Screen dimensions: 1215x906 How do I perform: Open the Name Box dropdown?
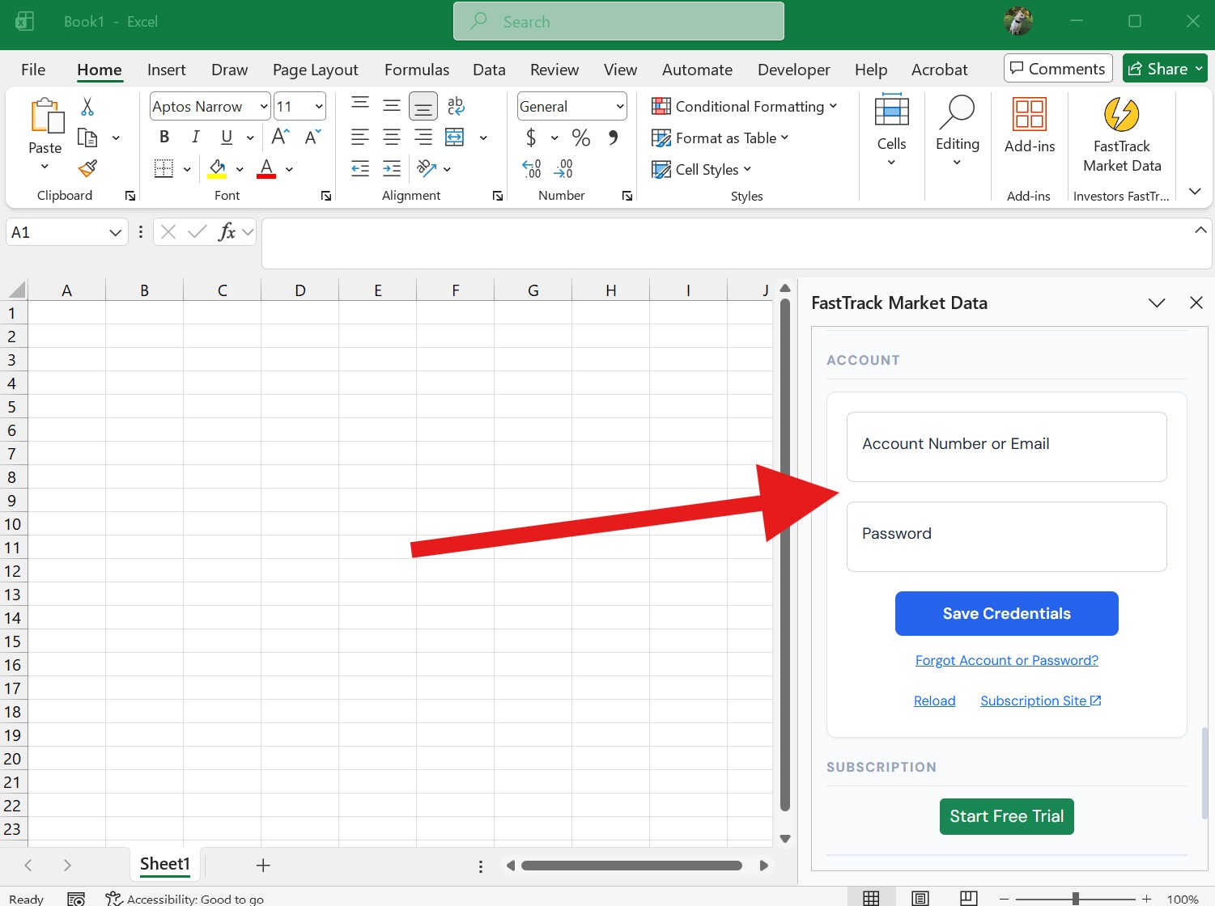(x=115, y=233)
